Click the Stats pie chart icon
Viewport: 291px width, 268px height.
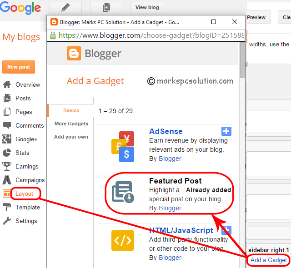tap(7, 153)
